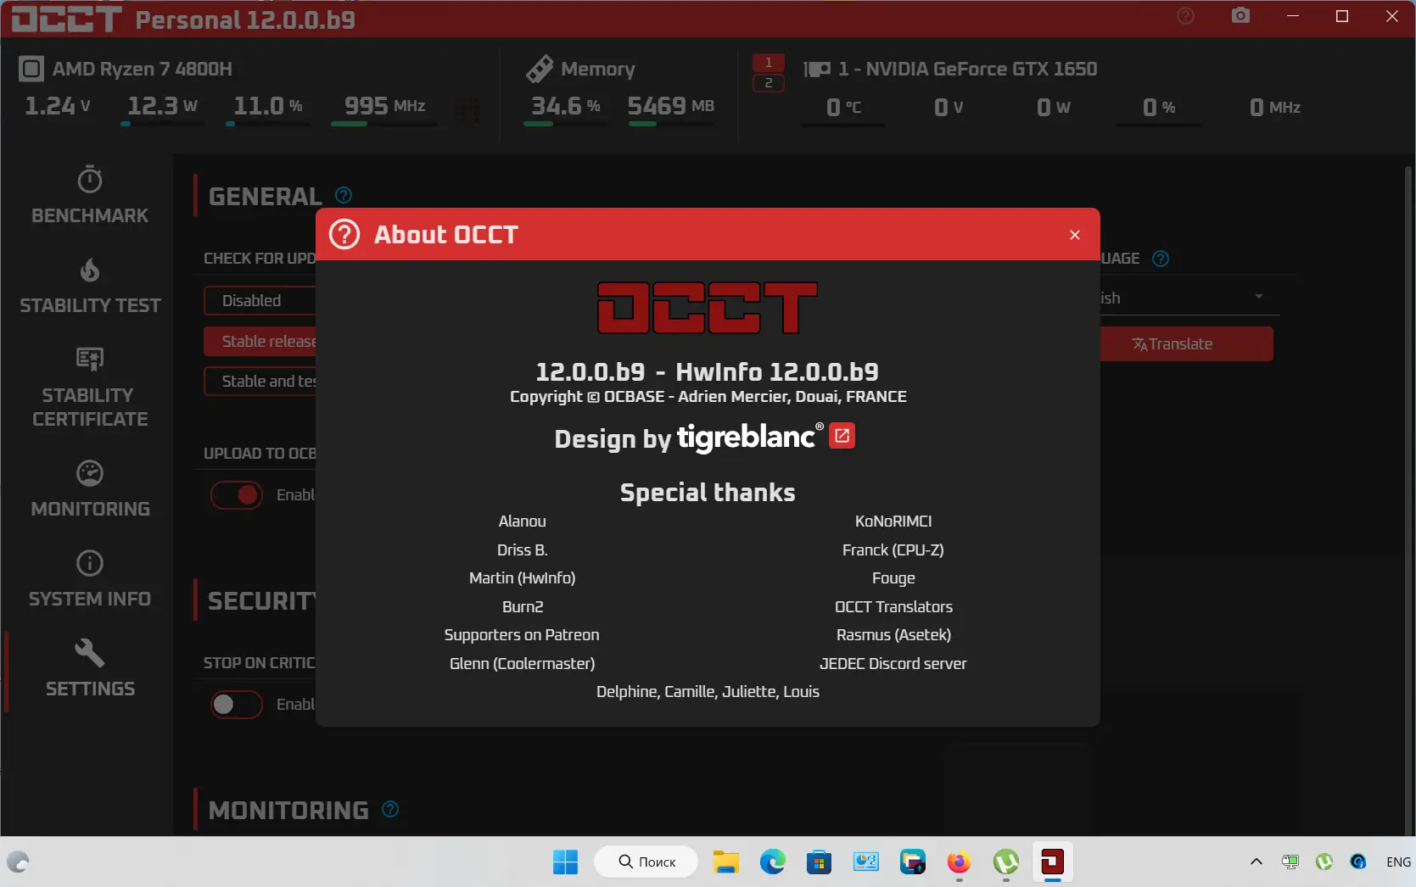The height and width of the screenshot is (887, 1416).
Task: Click the Franck (CPU-Z) credit
Action: coord(893,550)
